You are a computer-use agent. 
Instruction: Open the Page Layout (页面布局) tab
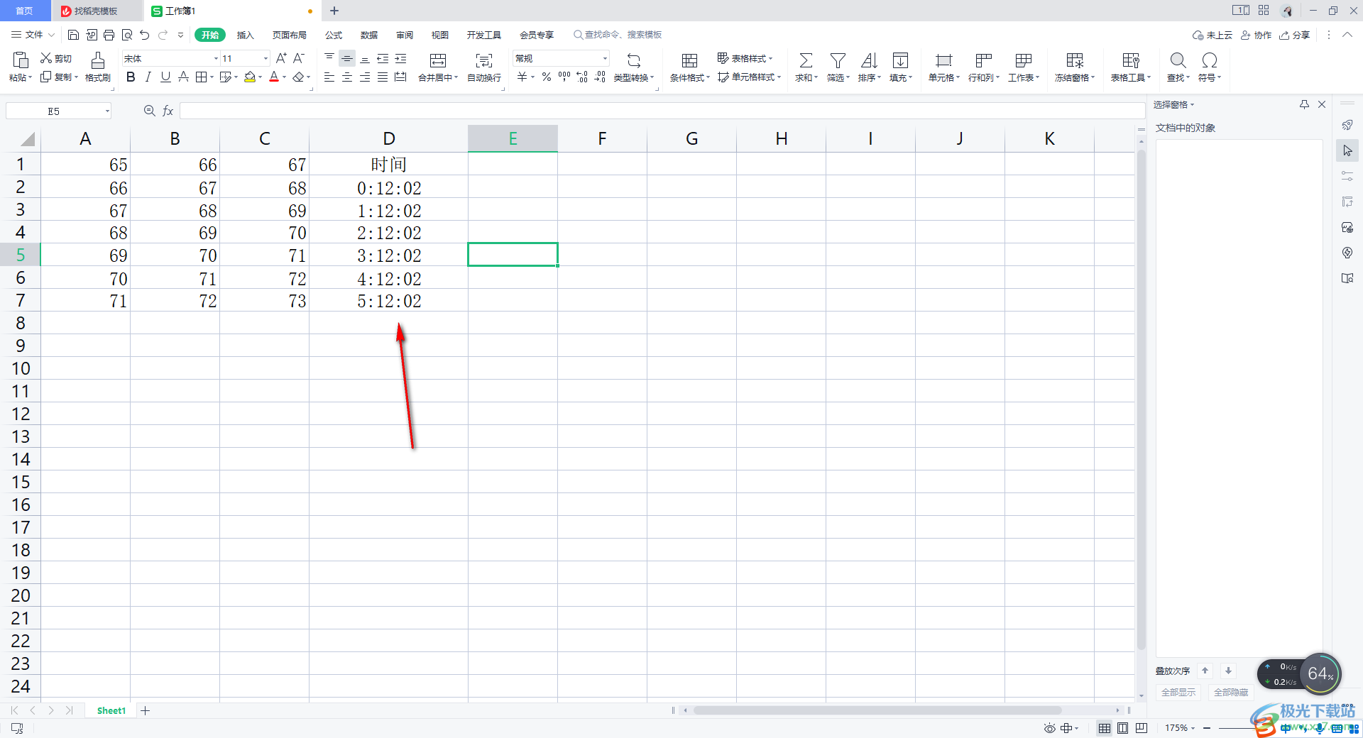(x=290, y=35)
